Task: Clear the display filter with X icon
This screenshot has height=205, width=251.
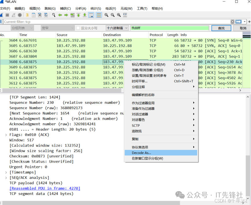Action: pos(232,22)
